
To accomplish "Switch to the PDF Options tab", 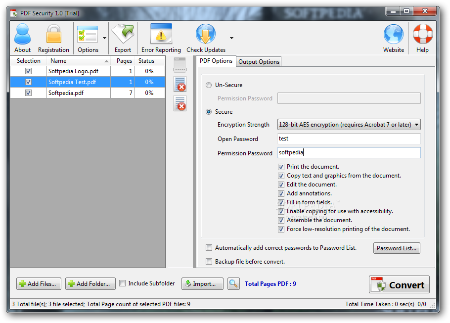I will tap(216, 61).
